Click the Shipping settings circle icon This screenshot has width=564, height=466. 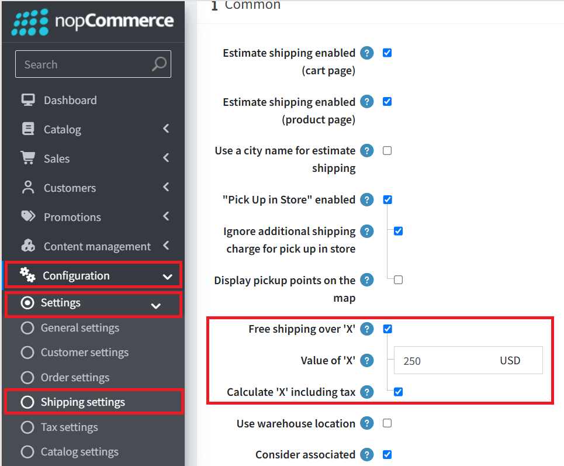[27, 402]
